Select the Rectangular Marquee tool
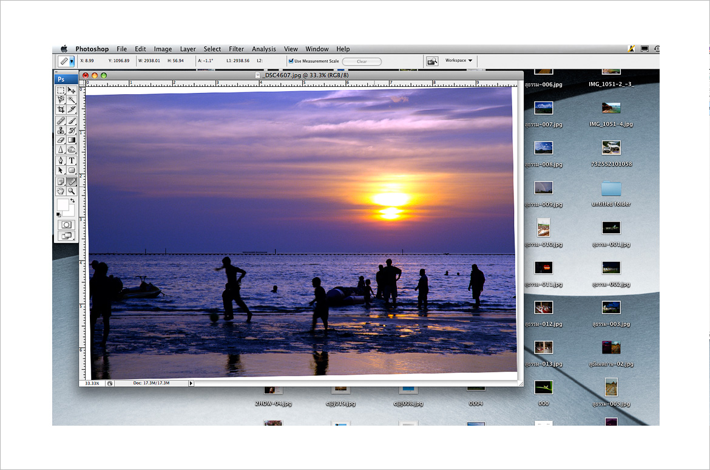Viewport: 710px width, 470px height. point(61,90)
